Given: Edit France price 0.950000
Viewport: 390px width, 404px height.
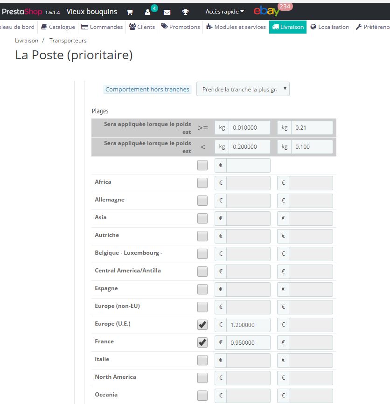Looking at the screenshot, I should click(x=248, y=343).
